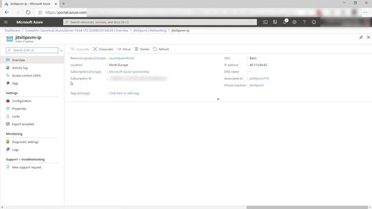Open Locks page

(16, 116)
